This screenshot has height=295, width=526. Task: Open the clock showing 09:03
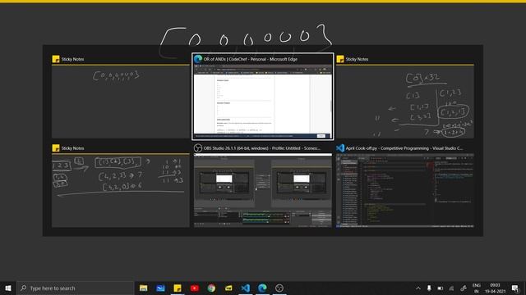pyautogui.click(x=495, y=288)
